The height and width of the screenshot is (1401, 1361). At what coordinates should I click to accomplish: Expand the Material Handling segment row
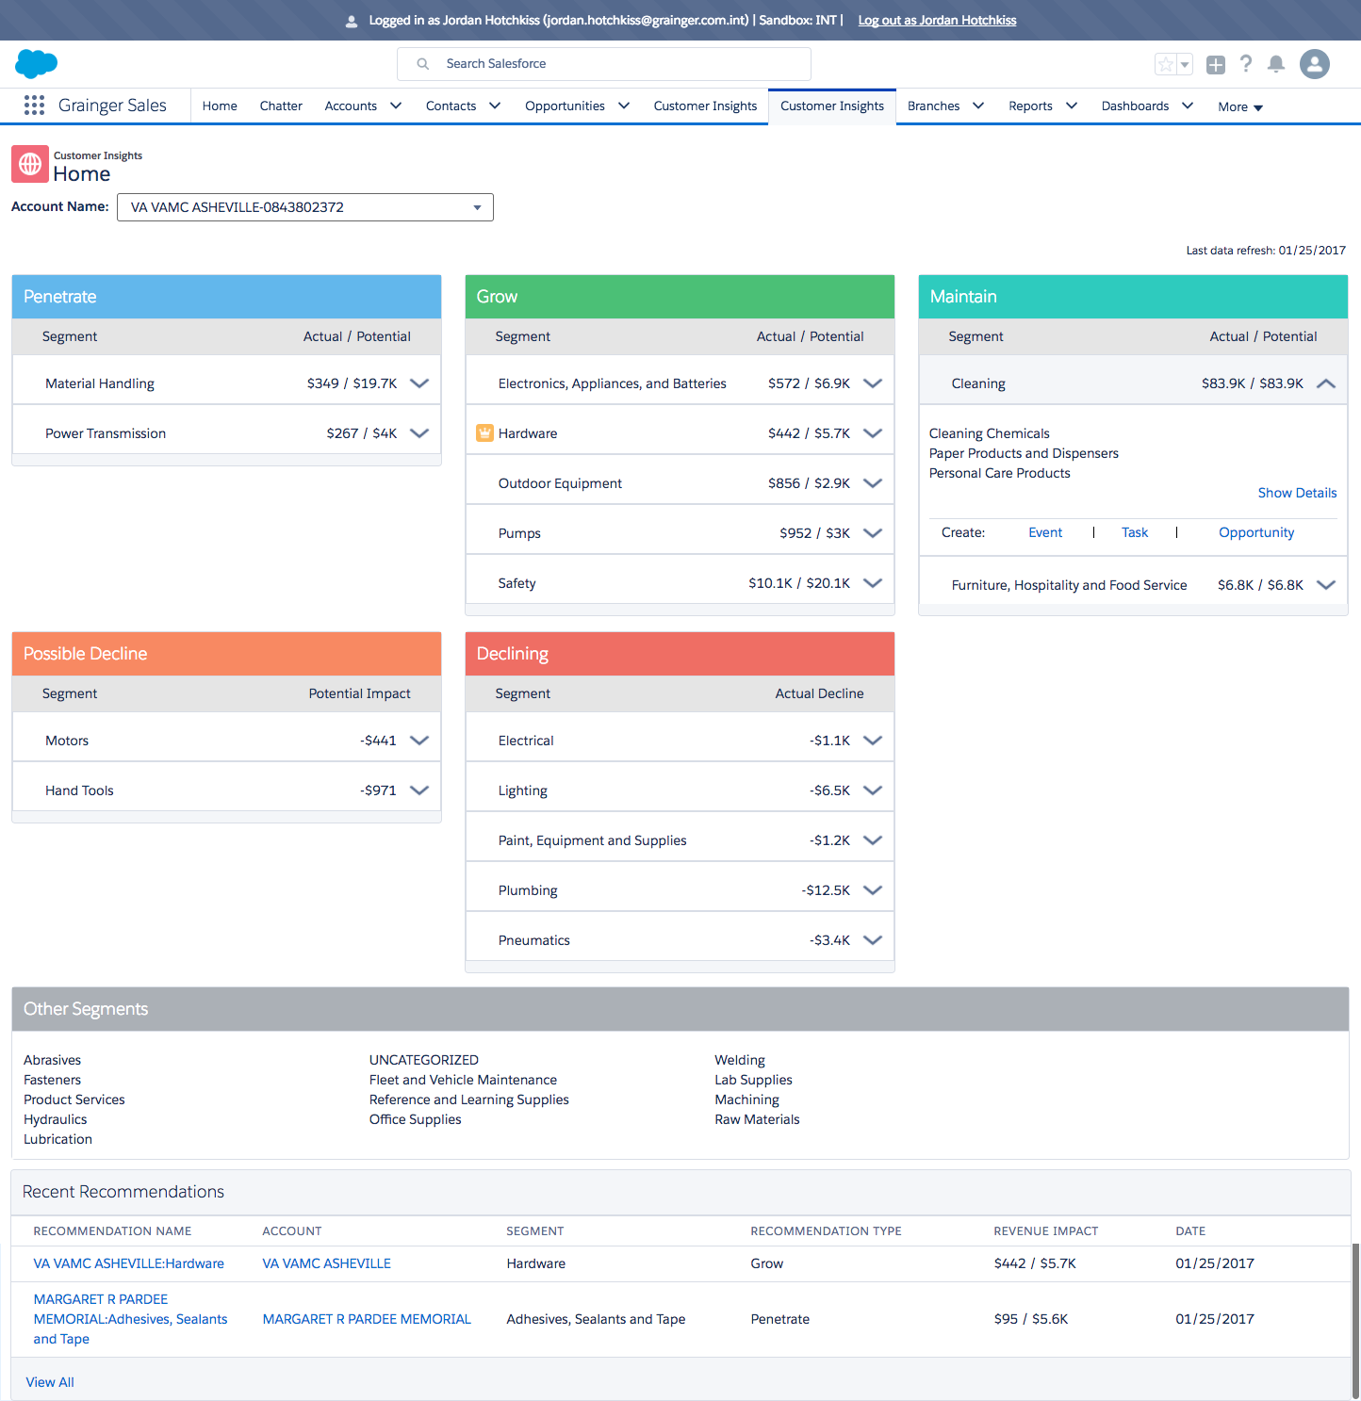click(419, 383)
